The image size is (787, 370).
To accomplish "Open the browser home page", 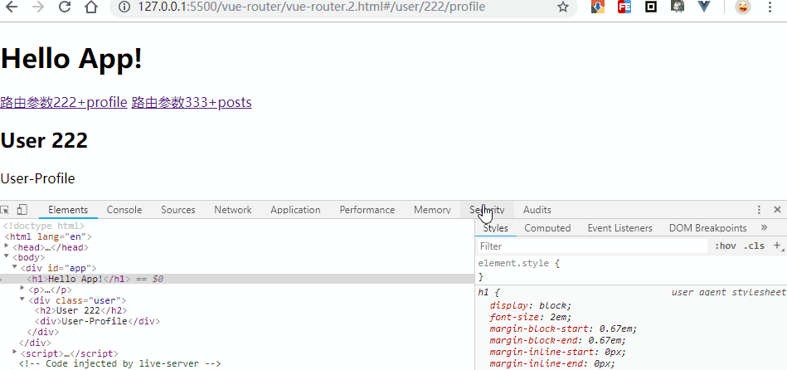I will click(x=91, y=7).
